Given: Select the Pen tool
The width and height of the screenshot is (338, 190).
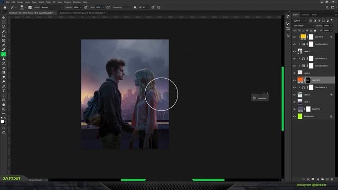Looking at the screenshot, I should click(4, 86).
